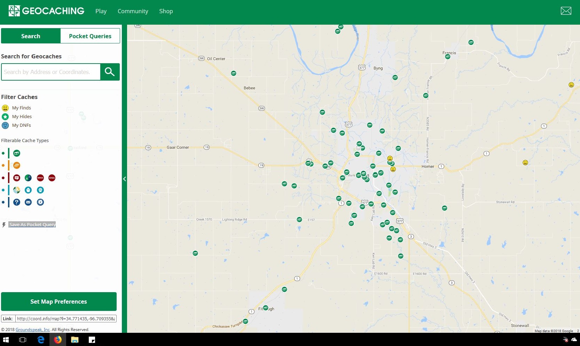Click inside the geocache search field
The width and height of the screenshot is (580, 346).
click(x=50, y=72)
